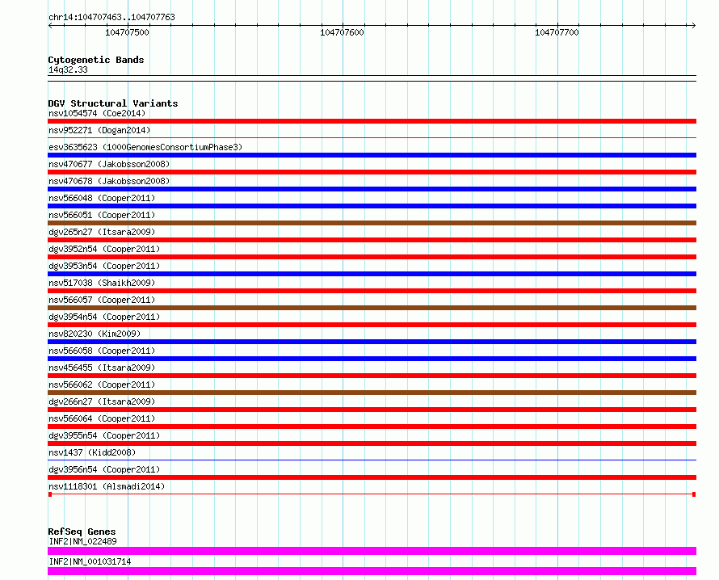Open variant dgv3956n54 (Cooper2011)

pyautogui.click(x=104, y=469)
